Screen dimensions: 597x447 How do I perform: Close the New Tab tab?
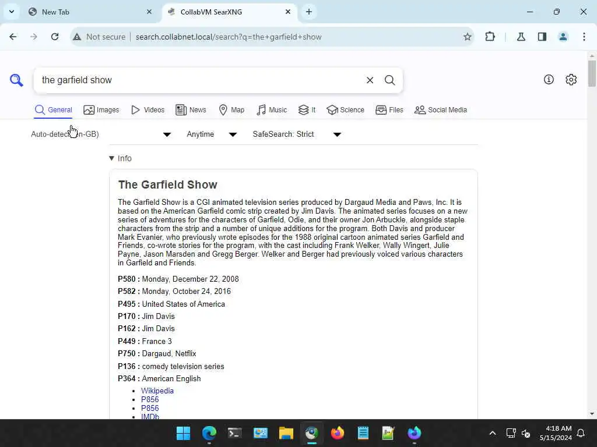(149, 12)
